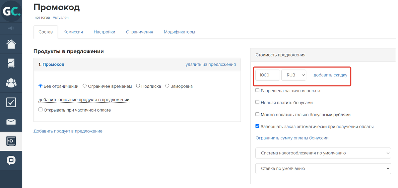The width and height of the screenshot is (398, 188).
Task: Click the Промокод page heading
Action: click(x=57, y=7)
